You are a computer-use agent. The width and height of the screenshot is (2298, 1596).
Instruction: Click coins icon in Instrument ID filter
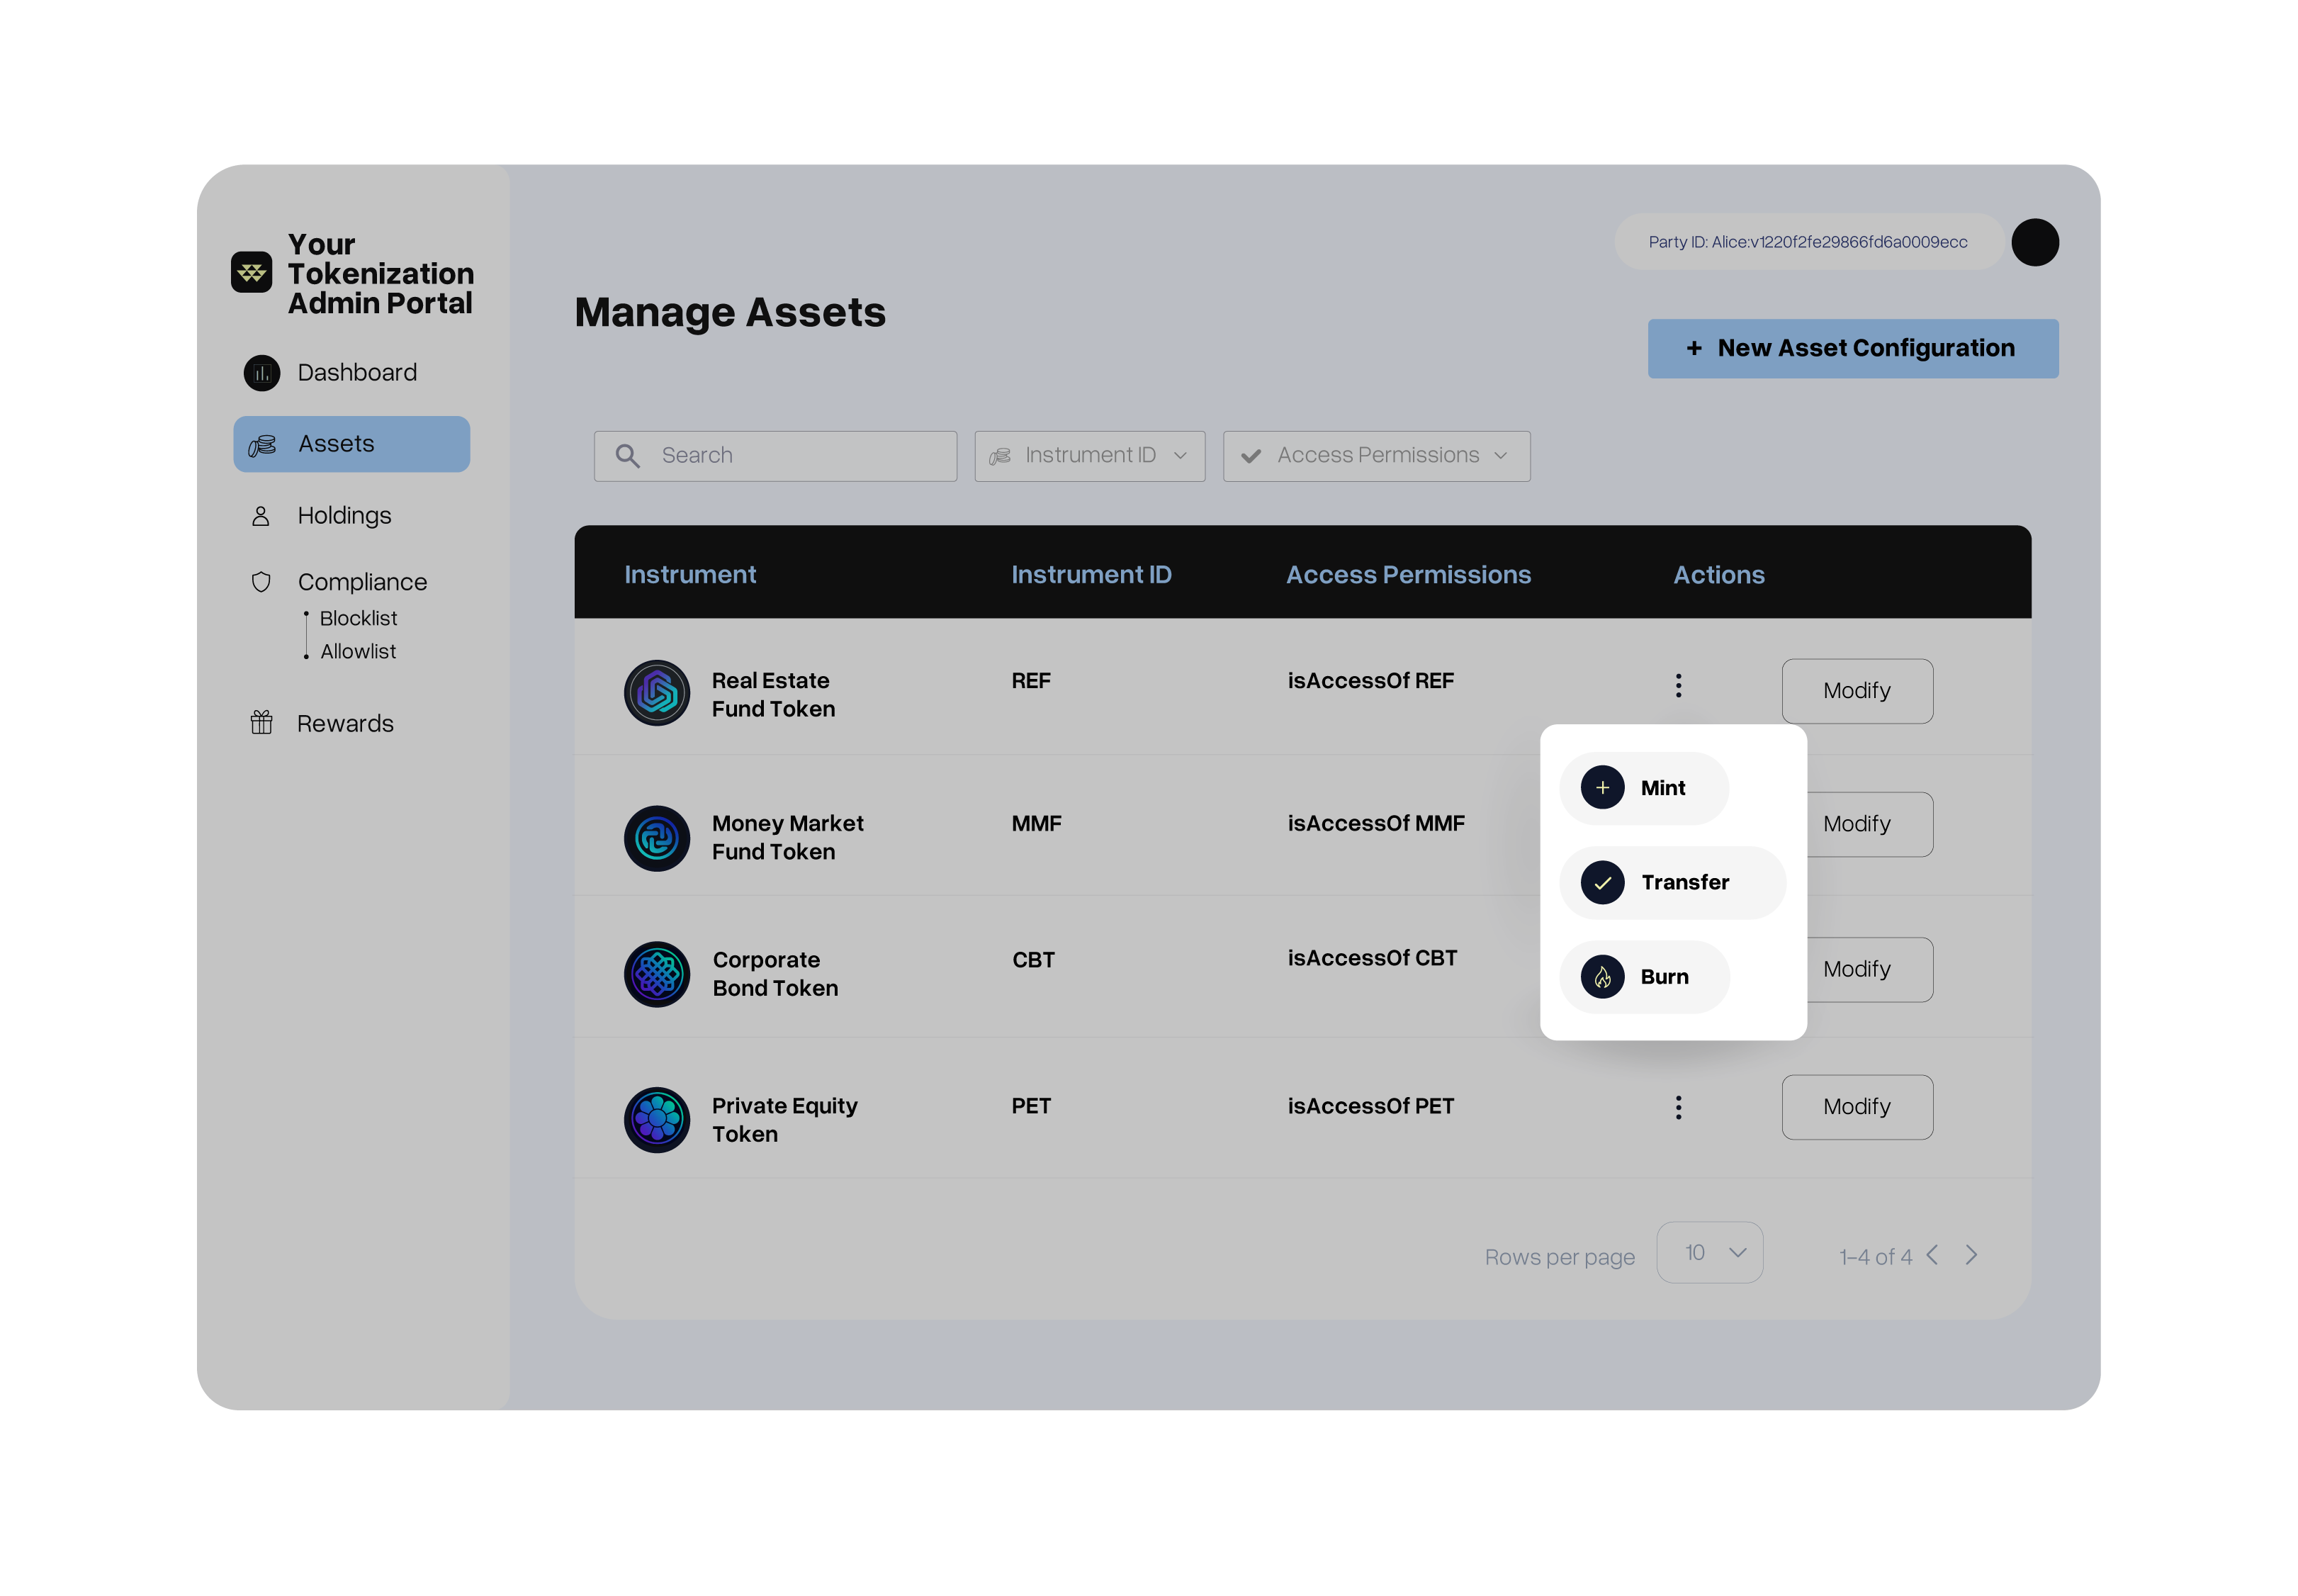(1000, 456)
